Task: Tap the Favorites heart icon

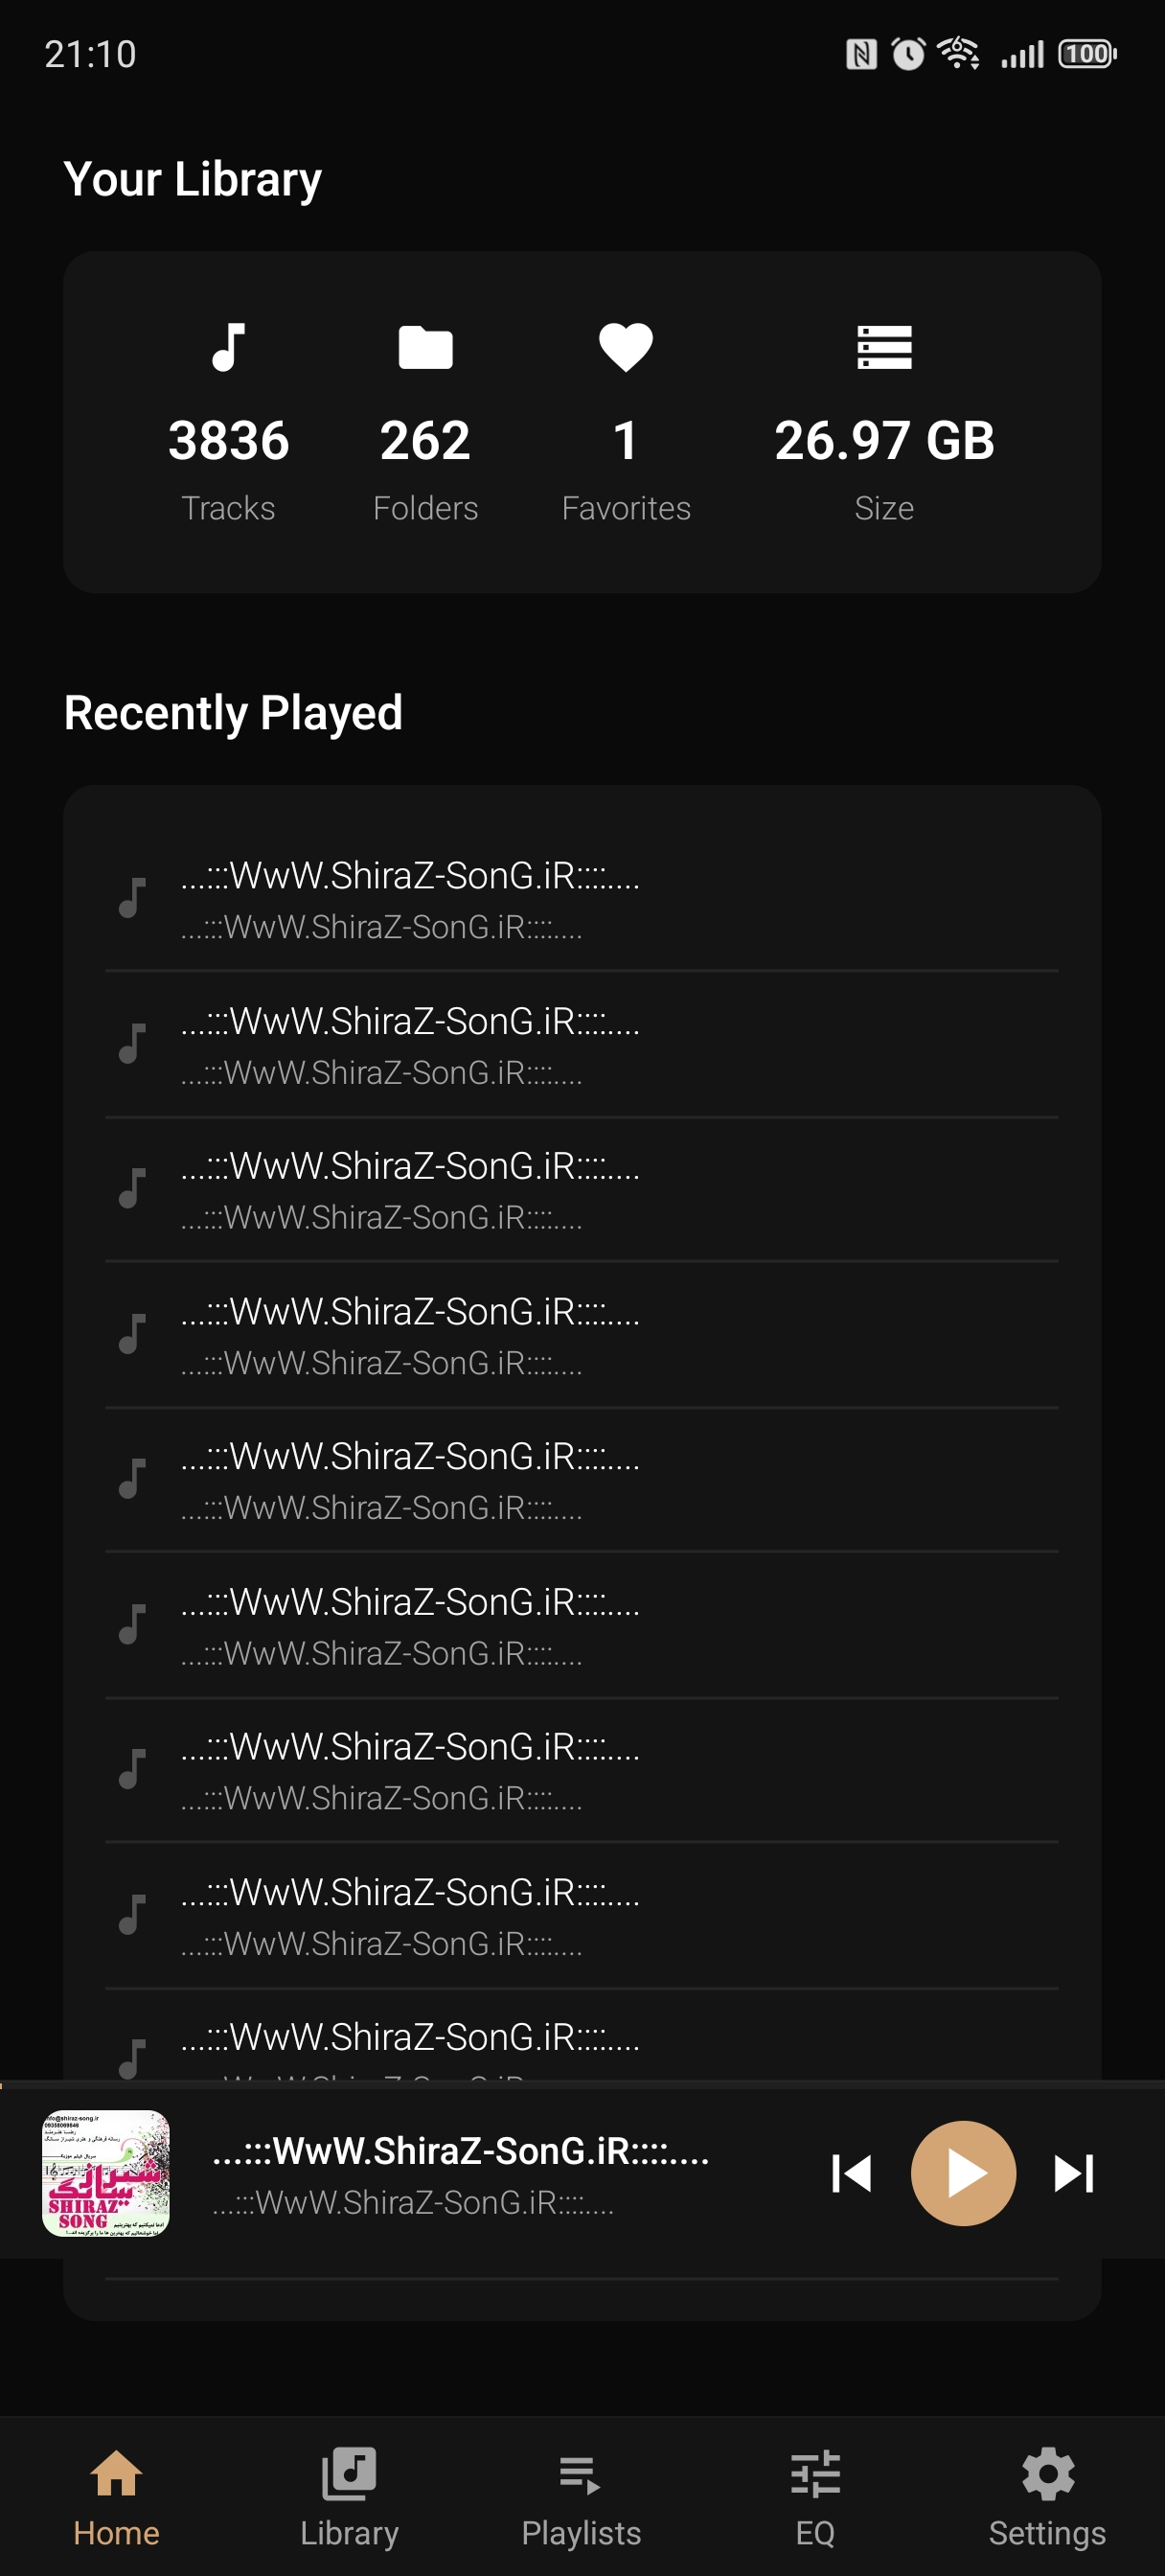Action: click(x=625, y=348)
